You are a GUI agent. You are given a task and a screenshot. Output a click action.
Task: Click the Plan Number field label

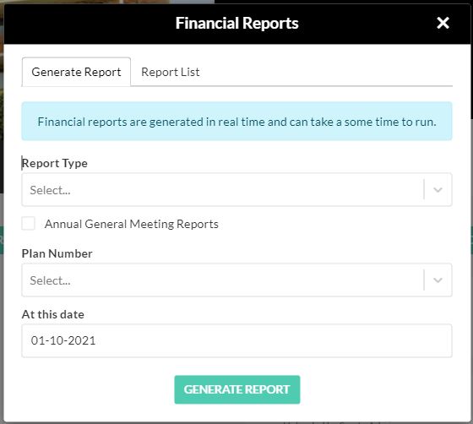pos(57,253)
